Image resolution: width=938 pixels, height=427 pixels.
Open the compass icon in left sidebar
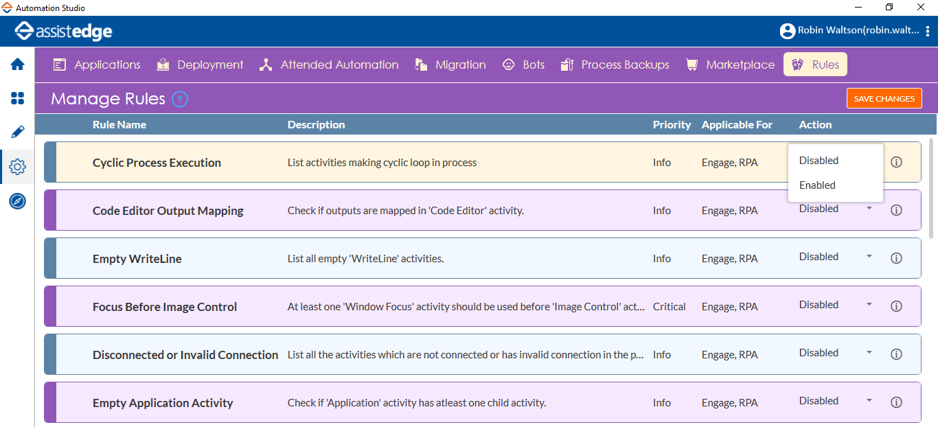pyautogui.click(x=17, y=201)
